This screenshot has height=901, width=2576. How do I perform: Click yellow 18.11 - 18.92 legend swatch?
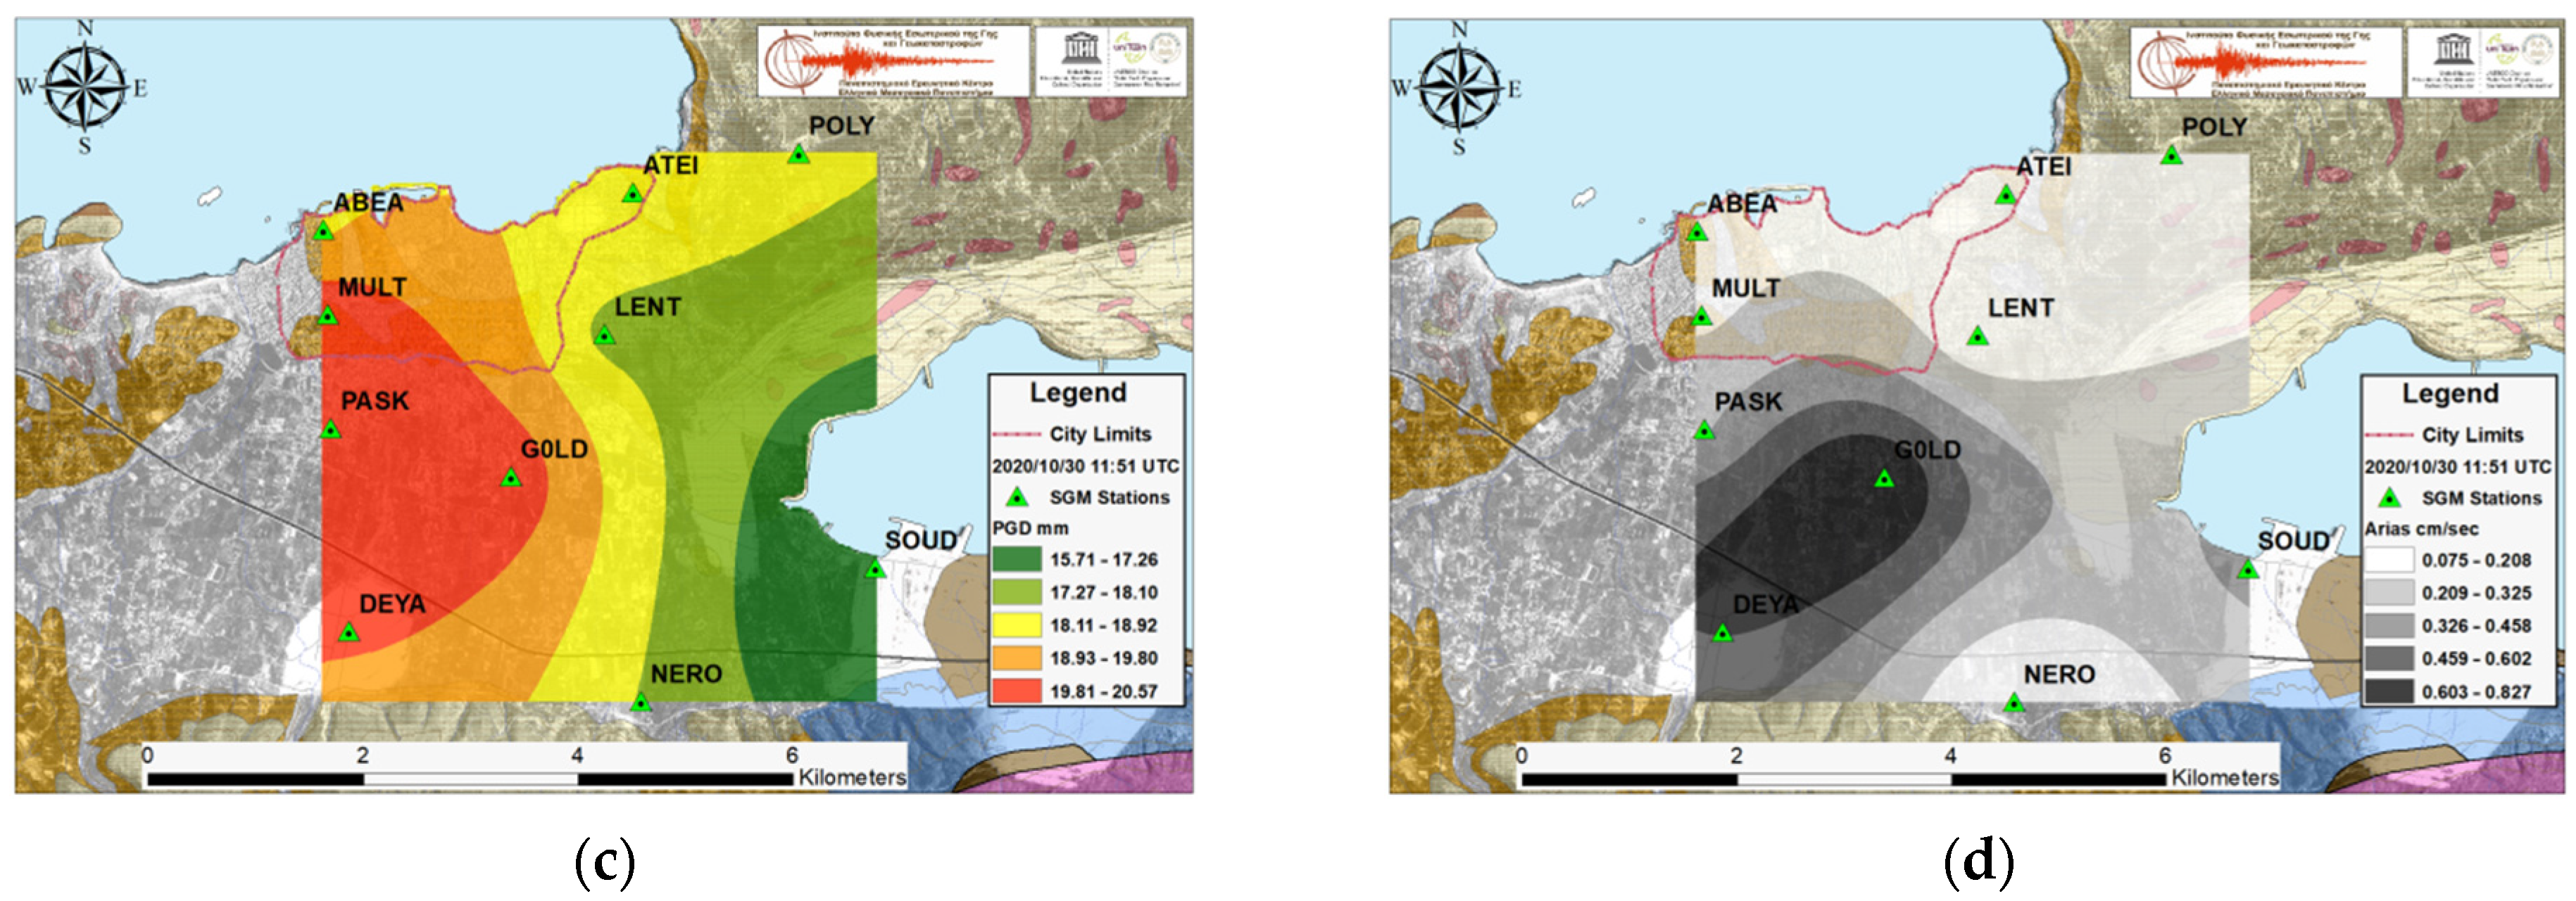pyautogui.click(x=1016, y=625)
